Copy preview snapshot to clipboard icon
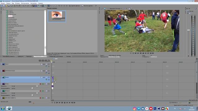The height and width of the screenshot is (111, 198). tap(129, 9)
